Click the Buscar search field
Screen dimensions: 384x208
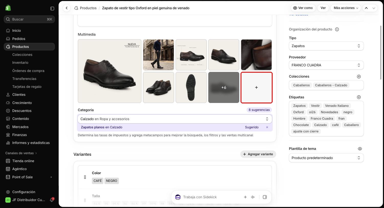click(29, 19)
